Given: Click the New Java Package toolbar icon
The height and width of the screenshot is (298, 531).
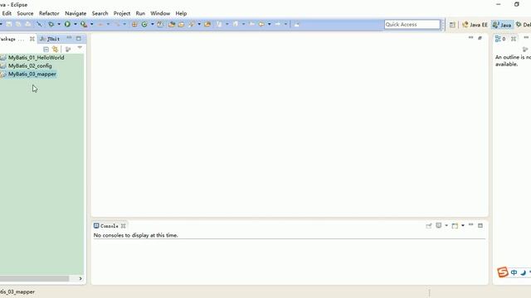Looking at the screenshot, I should tap(134, 24).
